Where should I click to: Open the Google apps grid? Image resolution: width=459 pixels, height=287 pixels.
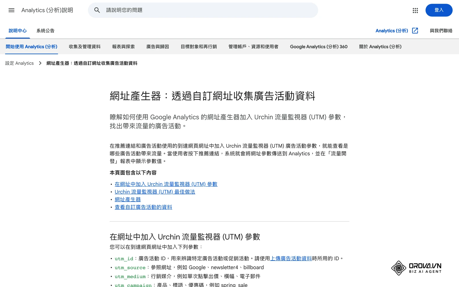[x=415, y=10]
